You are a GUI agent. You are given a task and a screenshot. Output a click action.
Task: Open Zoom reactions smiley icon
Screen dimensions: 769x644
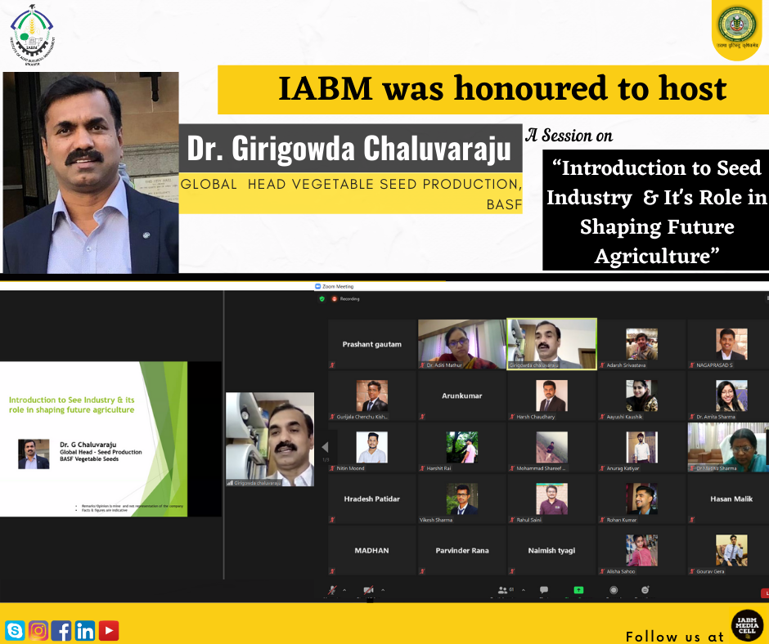coord(645,589)
